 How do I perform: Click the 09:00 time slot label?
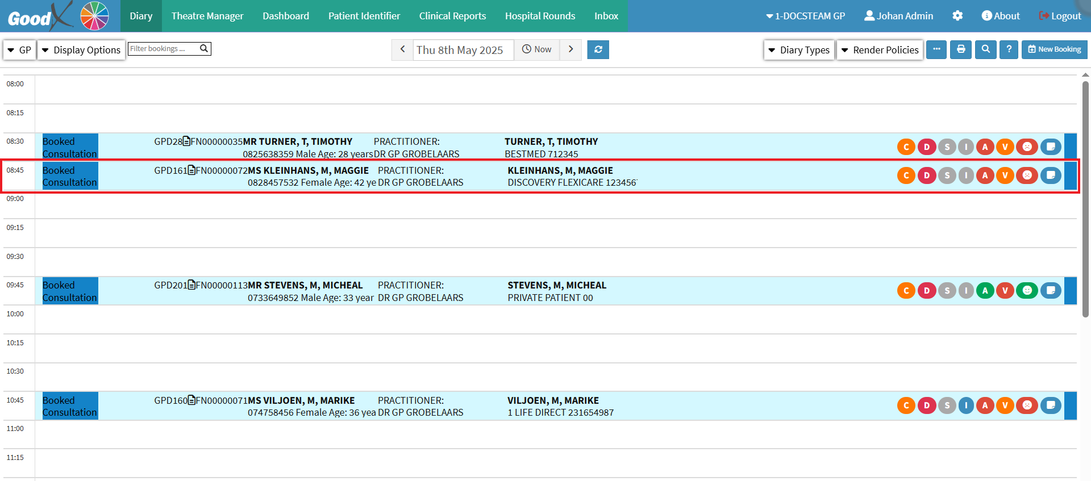pyautogui.click(x=15, y=199)
